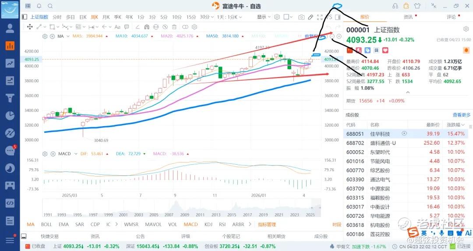Open 个股笔记 stock notes
The image size is (473, 251).
231,237
